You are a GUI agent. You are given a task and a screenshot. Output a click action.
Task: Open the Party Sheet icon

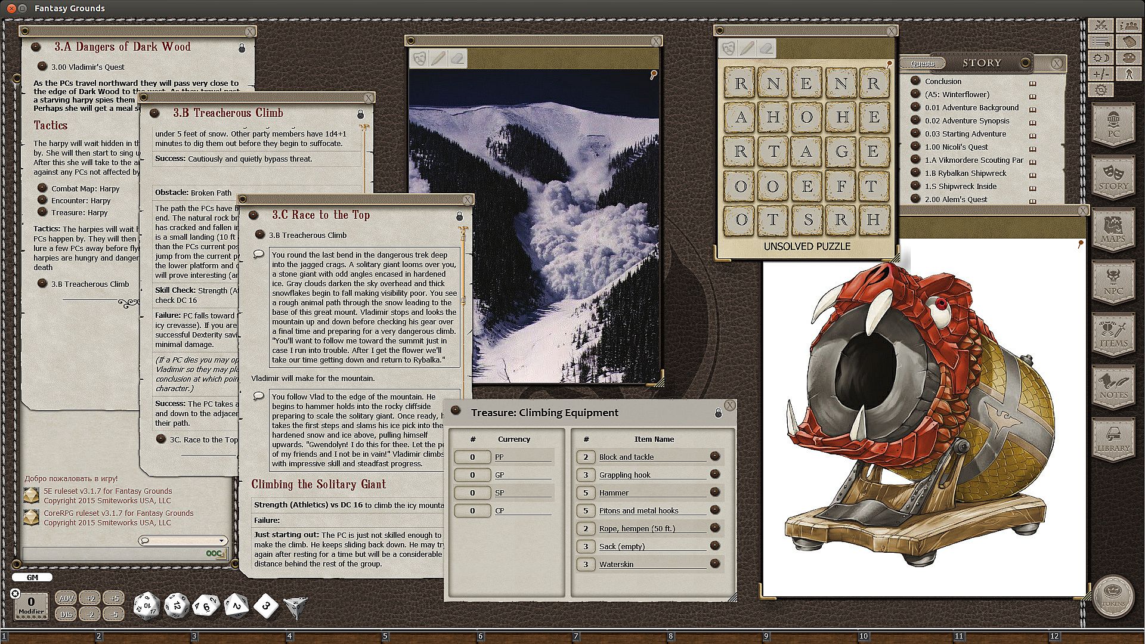point(1128,25)
